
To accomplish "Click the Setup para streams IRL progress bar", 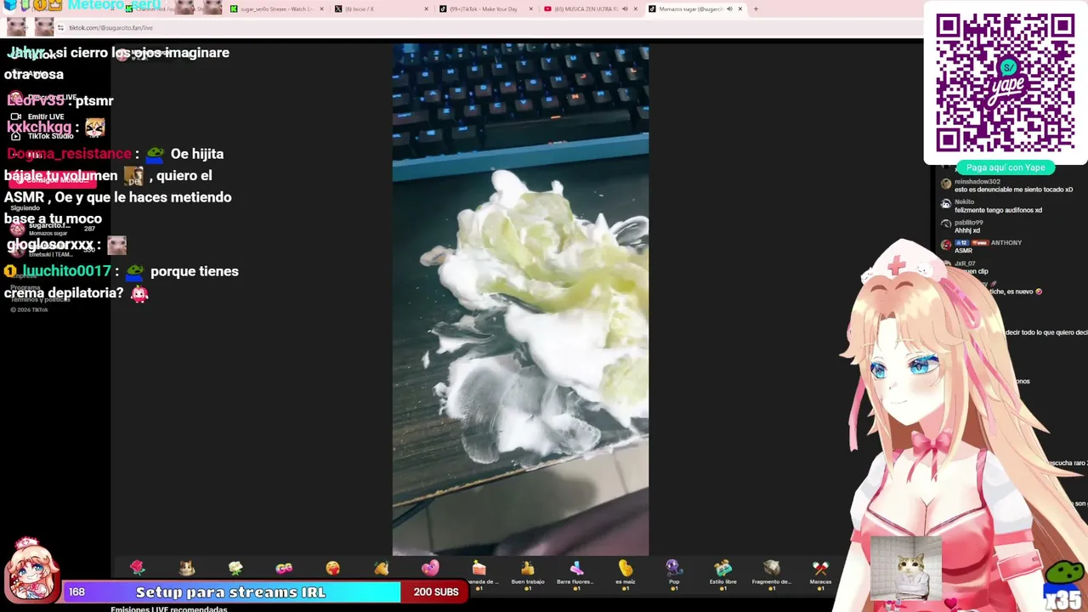I will (x=230, y=592).
